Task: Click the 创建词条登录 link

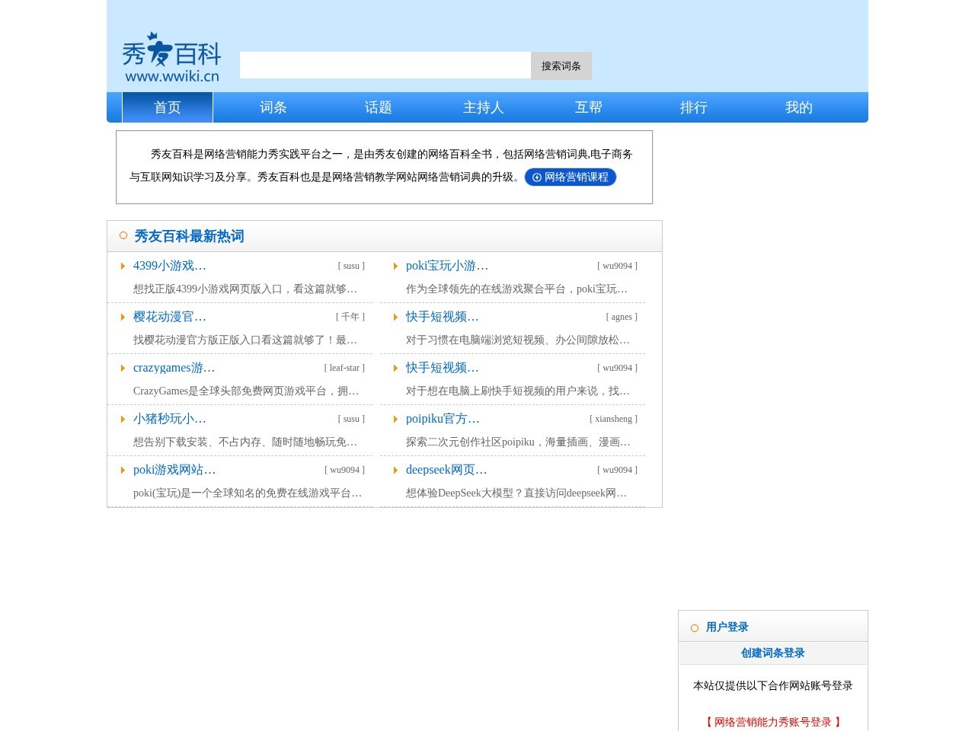Action: (x=772, y=653)
